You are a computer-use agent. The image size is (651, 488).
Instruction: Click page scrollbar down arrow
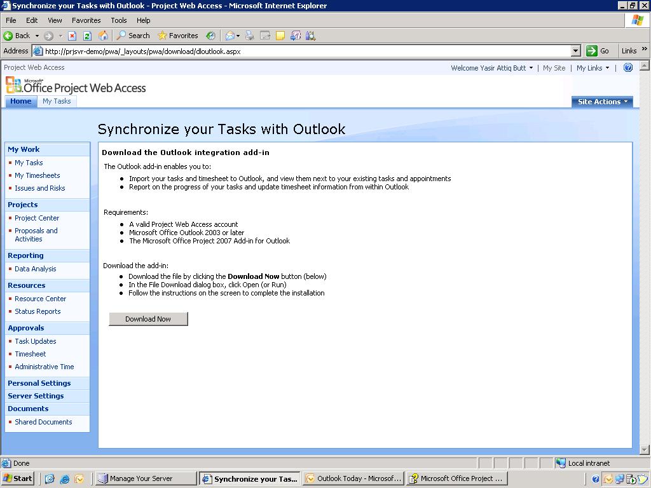coord(645,450)
